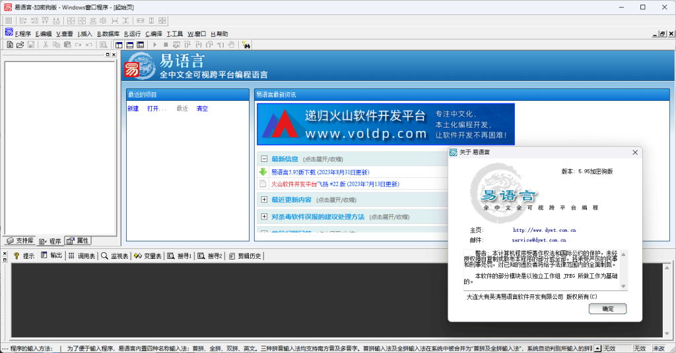Open the B.数据库 menu
The width and height of the screenshot is (676, 353).
click(108, 34)
